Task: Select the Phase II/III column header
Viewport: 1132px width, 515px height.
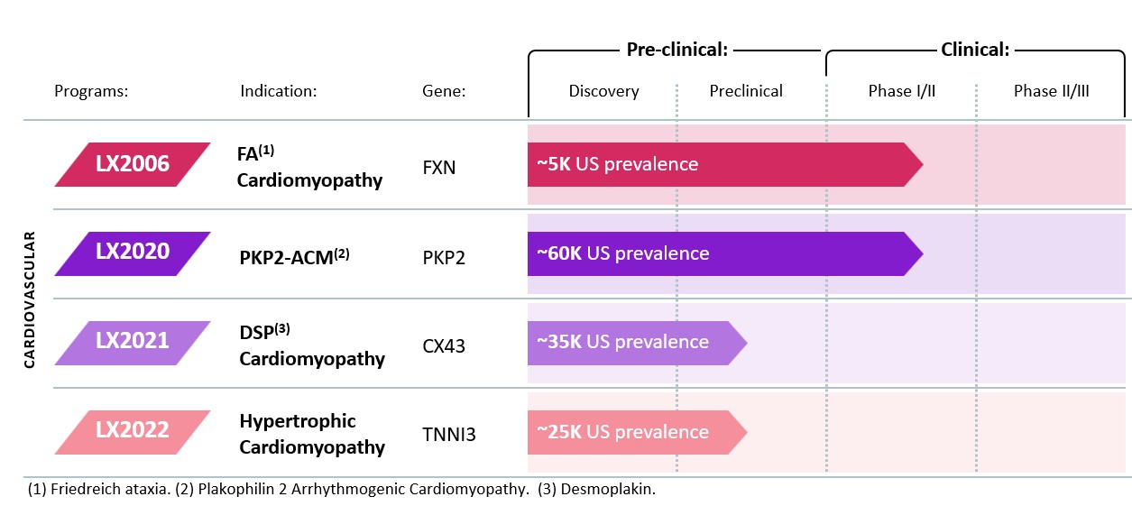Action: click(1052, 91)
